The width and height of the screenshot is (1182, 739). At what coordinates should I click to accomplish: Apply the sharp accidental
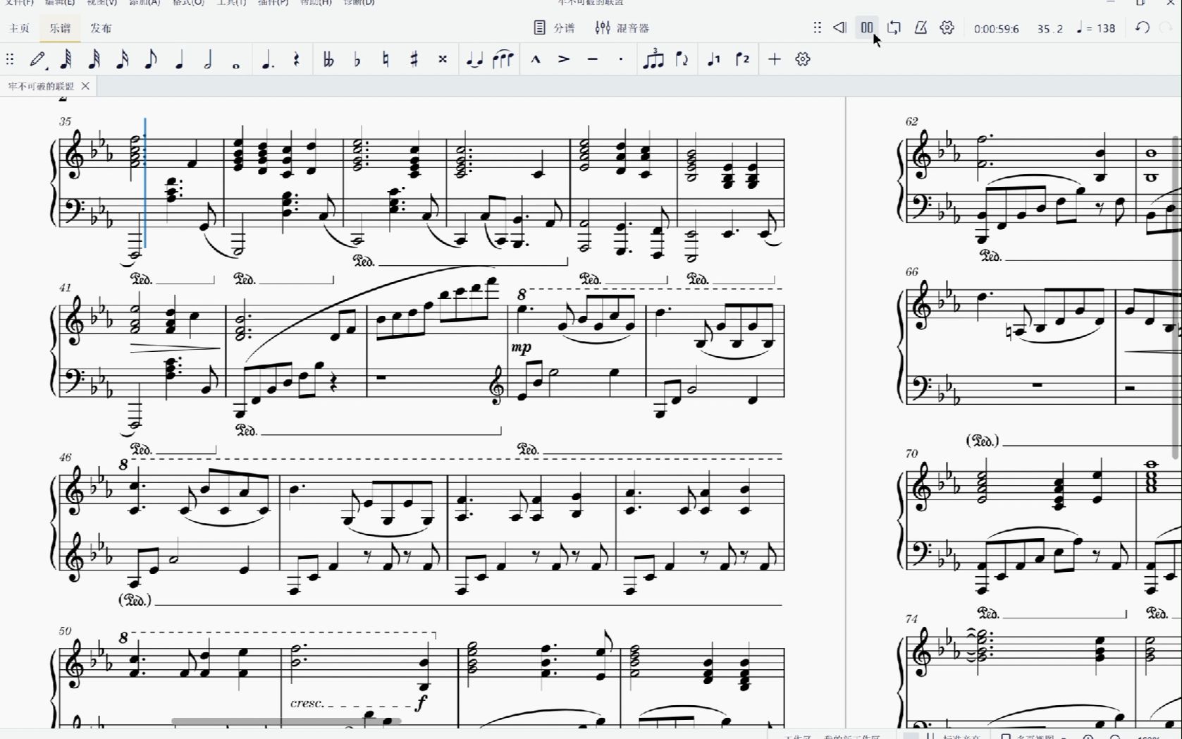click(414, 59)
